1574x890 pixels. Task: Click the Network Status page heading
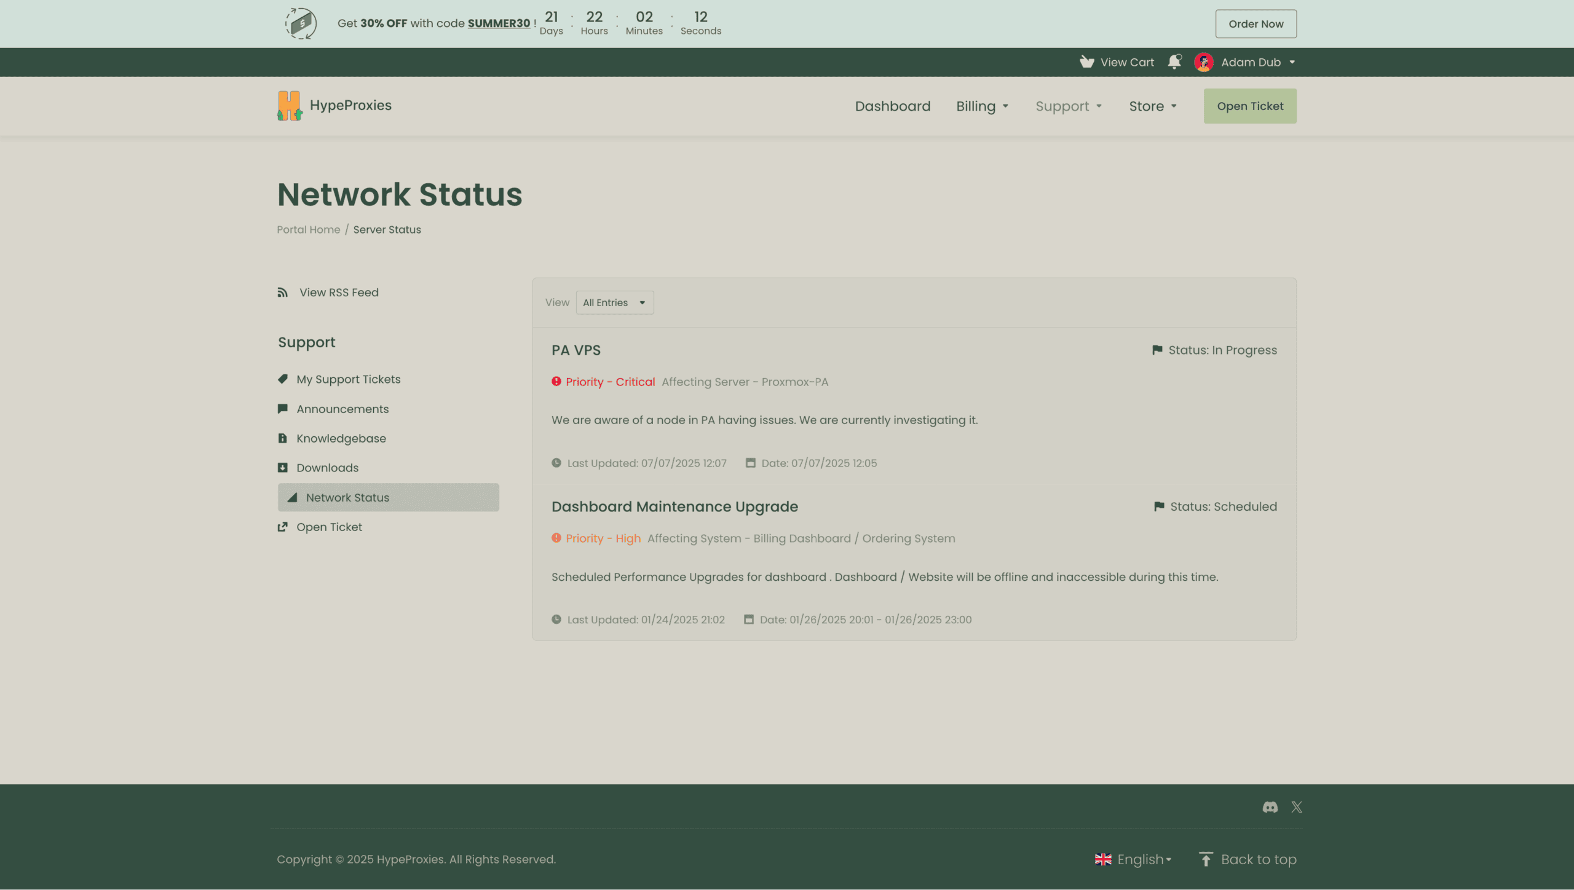pos(400,194)
